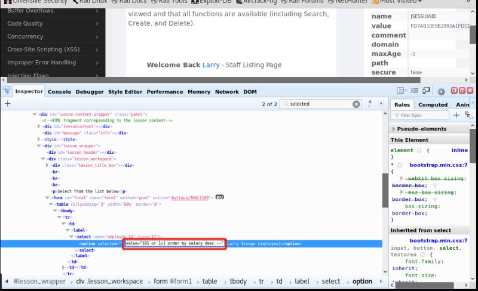Click the eyedropper color grabber icon
478x291 pixels.
370,104
